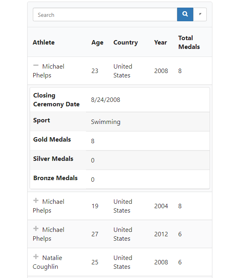This screenshot has height=278, width=240.
Task: Select the Bronze Medals detail row
Action: (x=120, y=179)
